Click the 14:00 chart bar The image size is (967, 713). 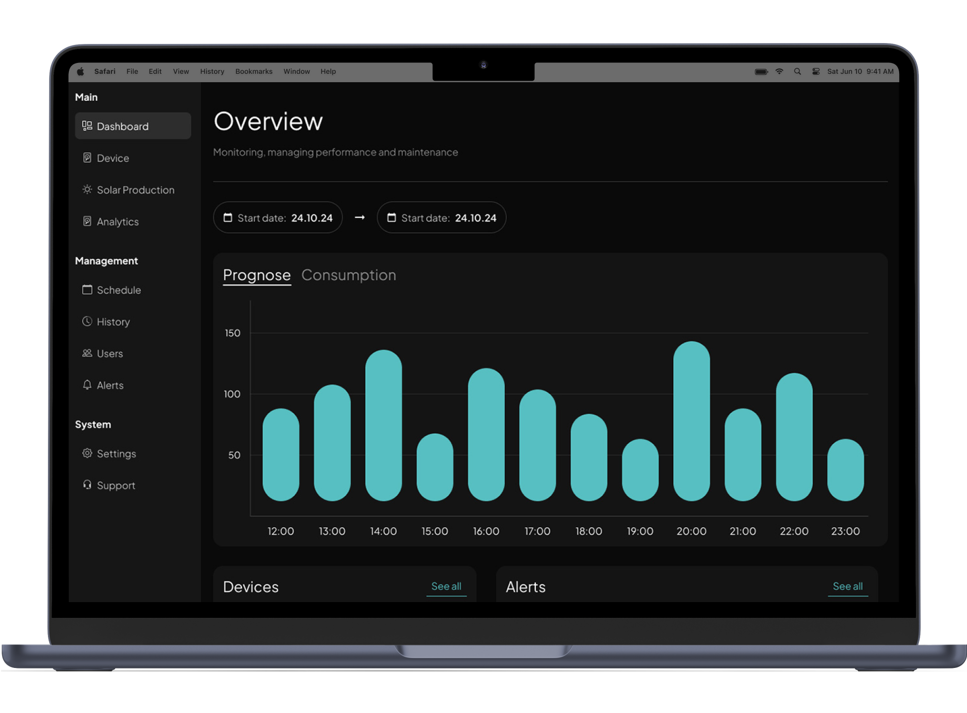tap(383, 426)
